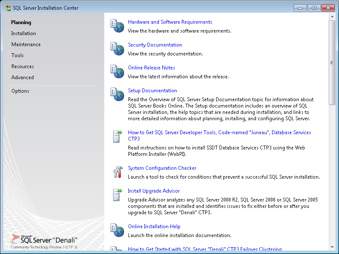
Task: Open the Setup Documentation link
Action: (153, 91)
